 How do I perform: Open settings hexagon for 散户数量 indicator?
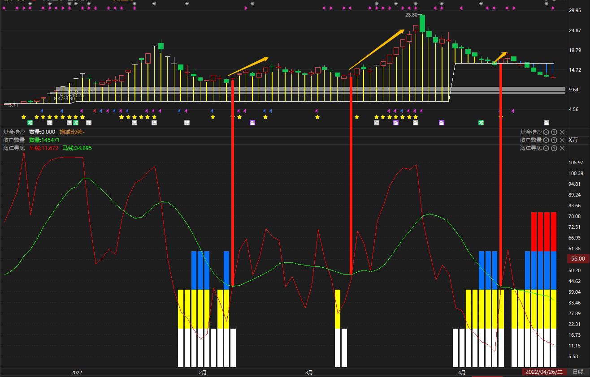click(546, 140)
